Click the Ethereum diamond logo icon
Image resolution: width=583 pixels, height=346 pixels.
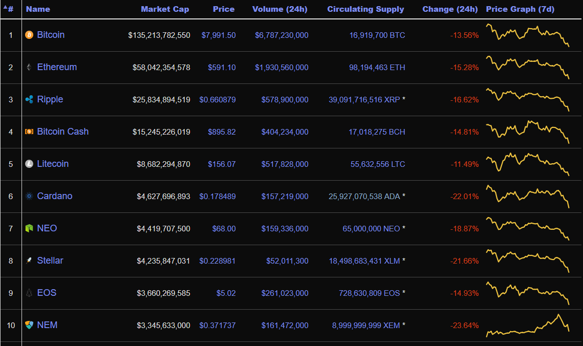(29, 67)
